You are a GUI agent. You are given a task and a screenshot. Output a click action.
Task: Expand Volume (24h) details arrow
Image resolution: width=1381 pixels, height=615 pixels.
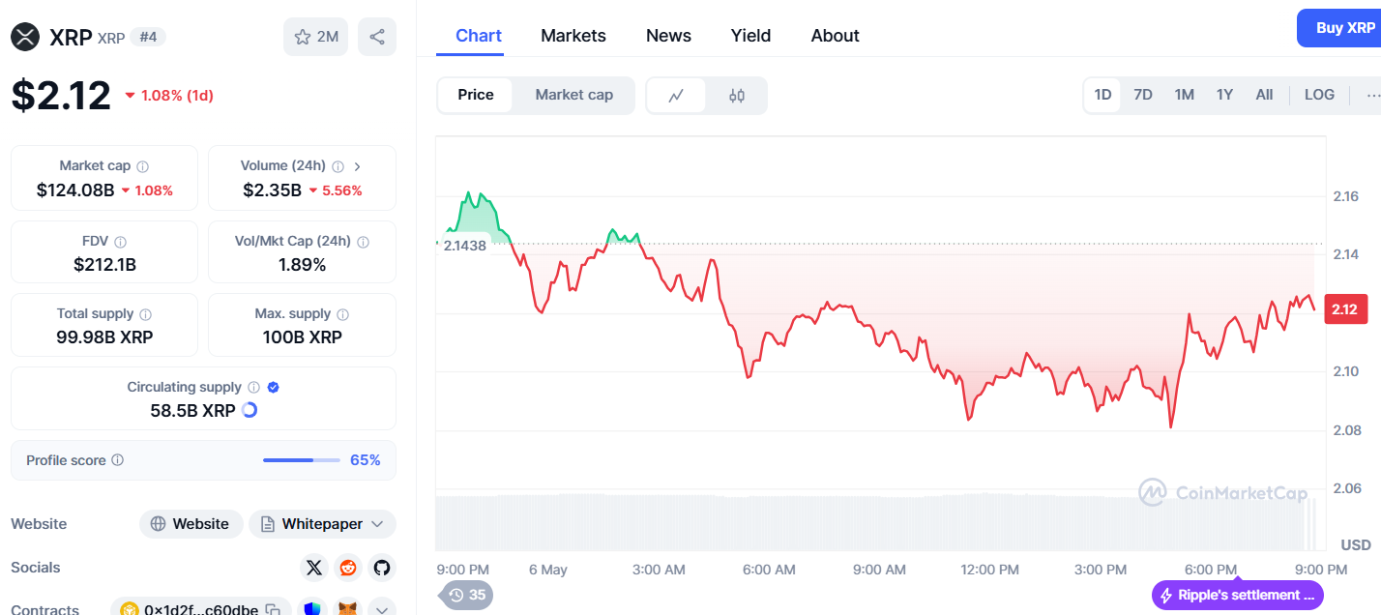coord(358,166)
